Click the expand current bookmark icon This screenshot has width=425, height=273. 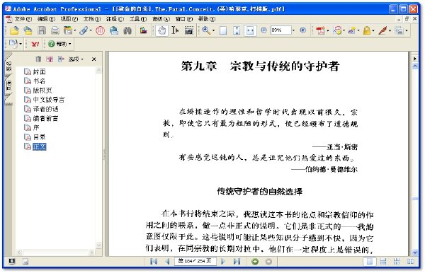click(x=61, y=59)
